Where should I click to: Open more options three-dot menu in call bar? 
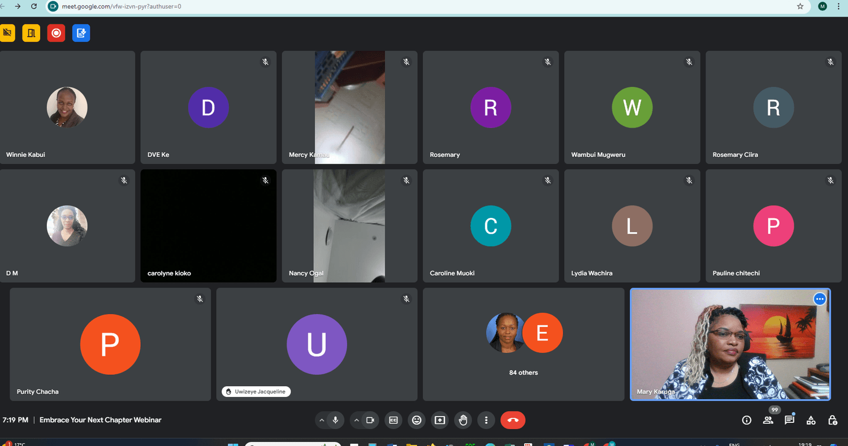[x=486, y=420]
